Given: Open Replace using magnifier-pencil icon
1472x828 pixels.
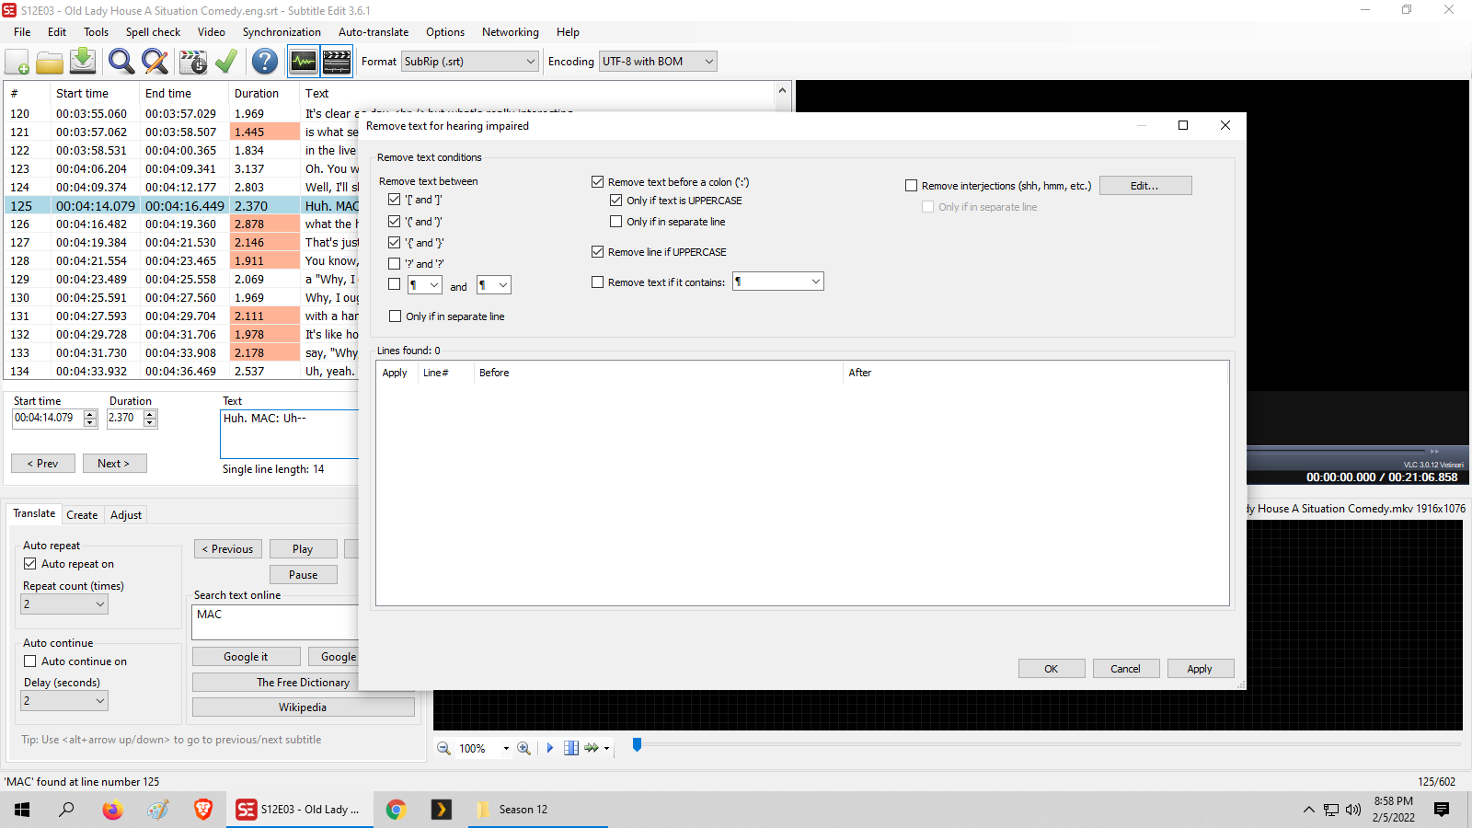Looking at the screenshot, I should [155, 62].
